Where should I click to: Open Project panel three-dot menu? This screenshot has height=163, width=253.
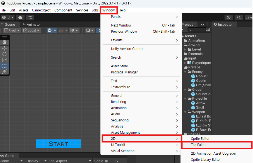pyautogui.click(x=207, y=24)
